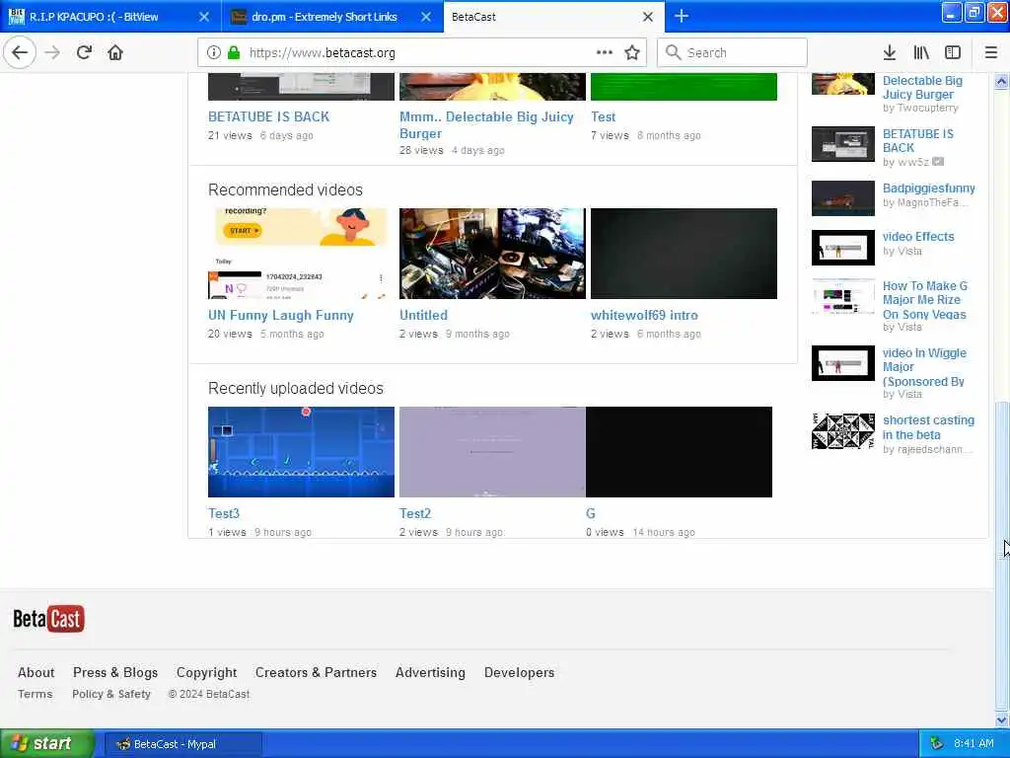
Task: Close the BetaCast tab with its X
Action: (648, 17)
